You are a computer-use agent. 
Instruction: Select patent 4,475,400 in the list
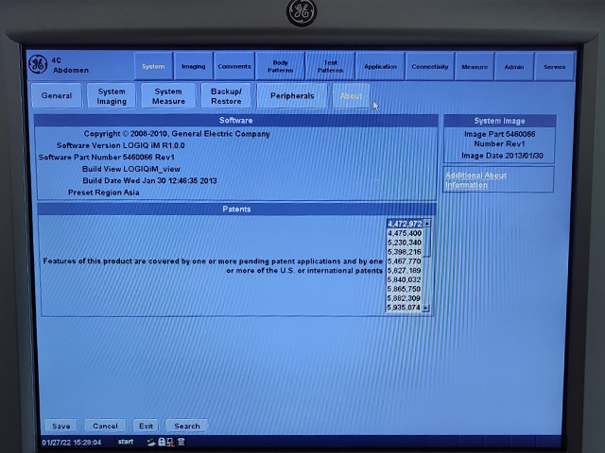point(405,233)
